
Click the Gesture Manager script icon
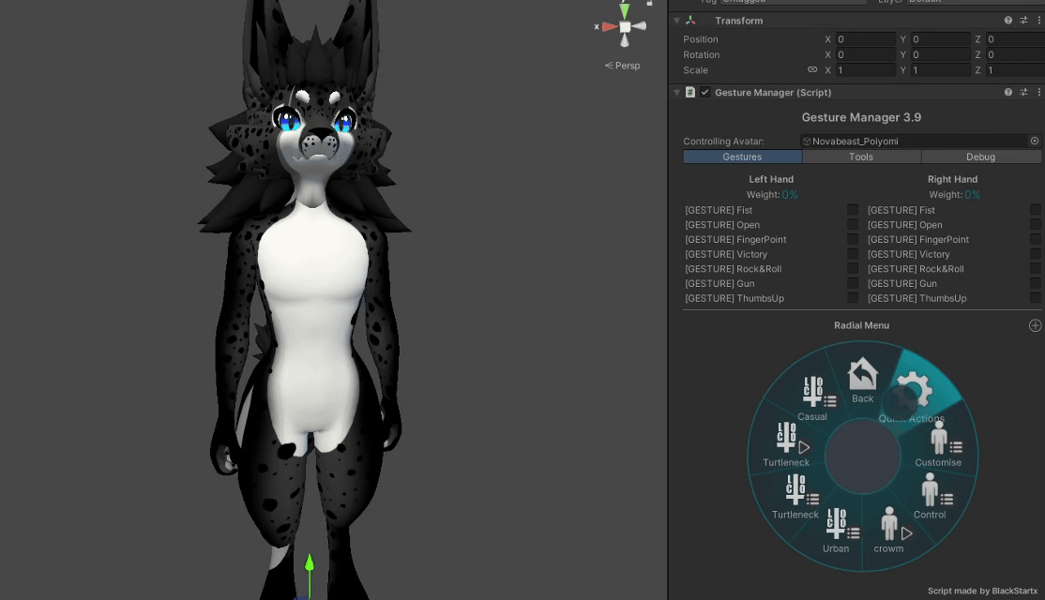pos(689,93)
